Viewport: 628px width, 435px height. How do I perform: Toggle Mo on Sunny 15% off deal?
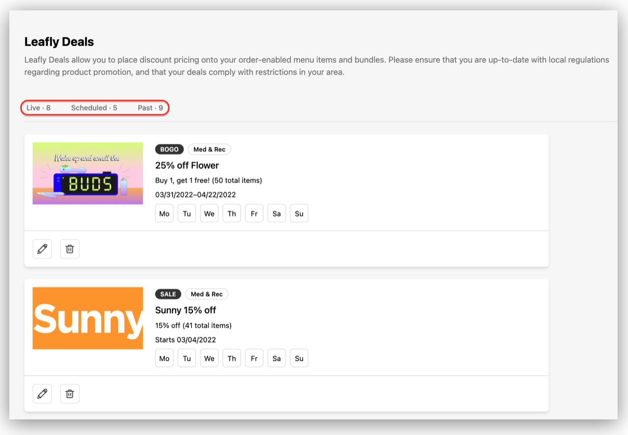pyautogui.click(x=164, y=358)
